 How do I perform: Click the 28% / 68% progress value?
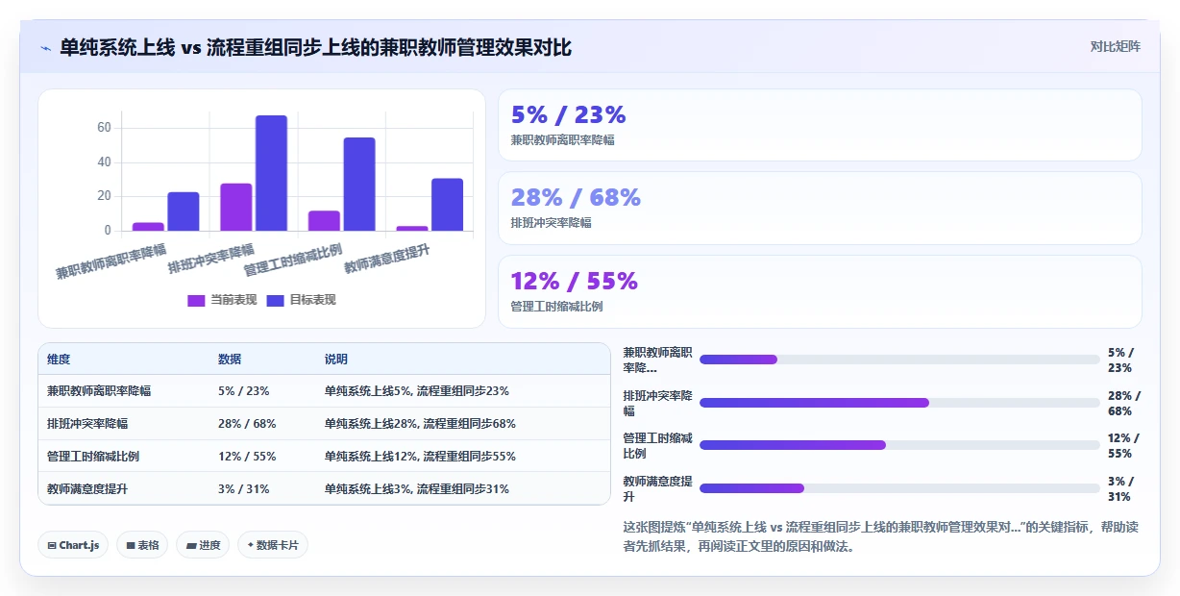coord(1124,403)
